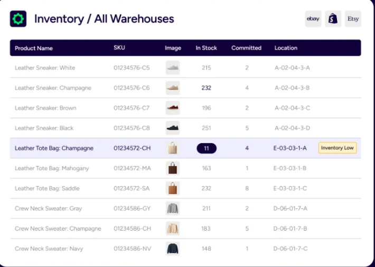Click location A-02-04-3-A
This screenshot has width=375, height=267.
292,68
